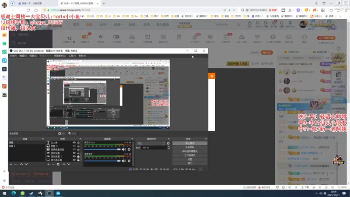Open the OBS 文件(F) menu
Screen dimensions: 350x197
point(13,56)
